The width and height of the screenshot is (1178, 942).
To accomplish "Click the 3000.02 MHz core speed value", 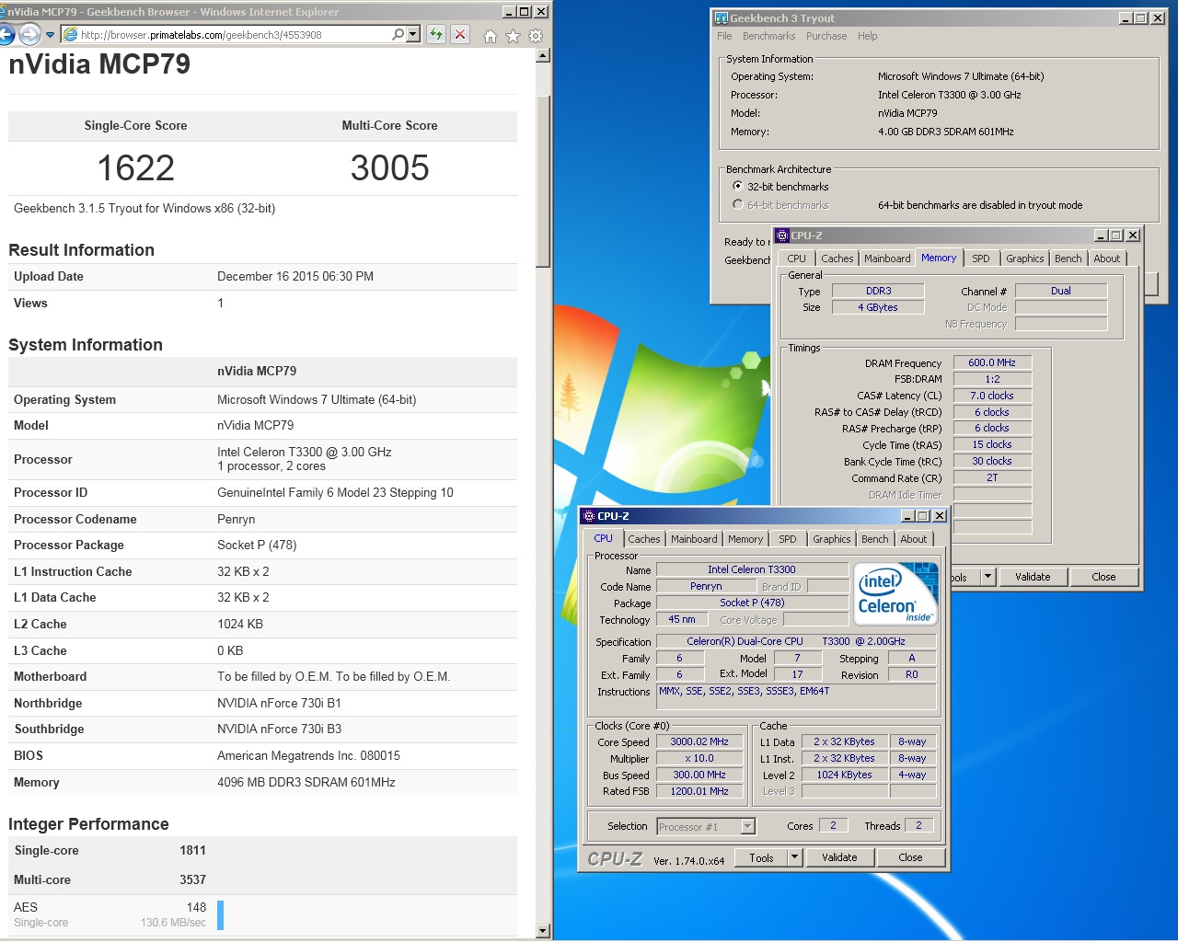I will coord(699,741).
